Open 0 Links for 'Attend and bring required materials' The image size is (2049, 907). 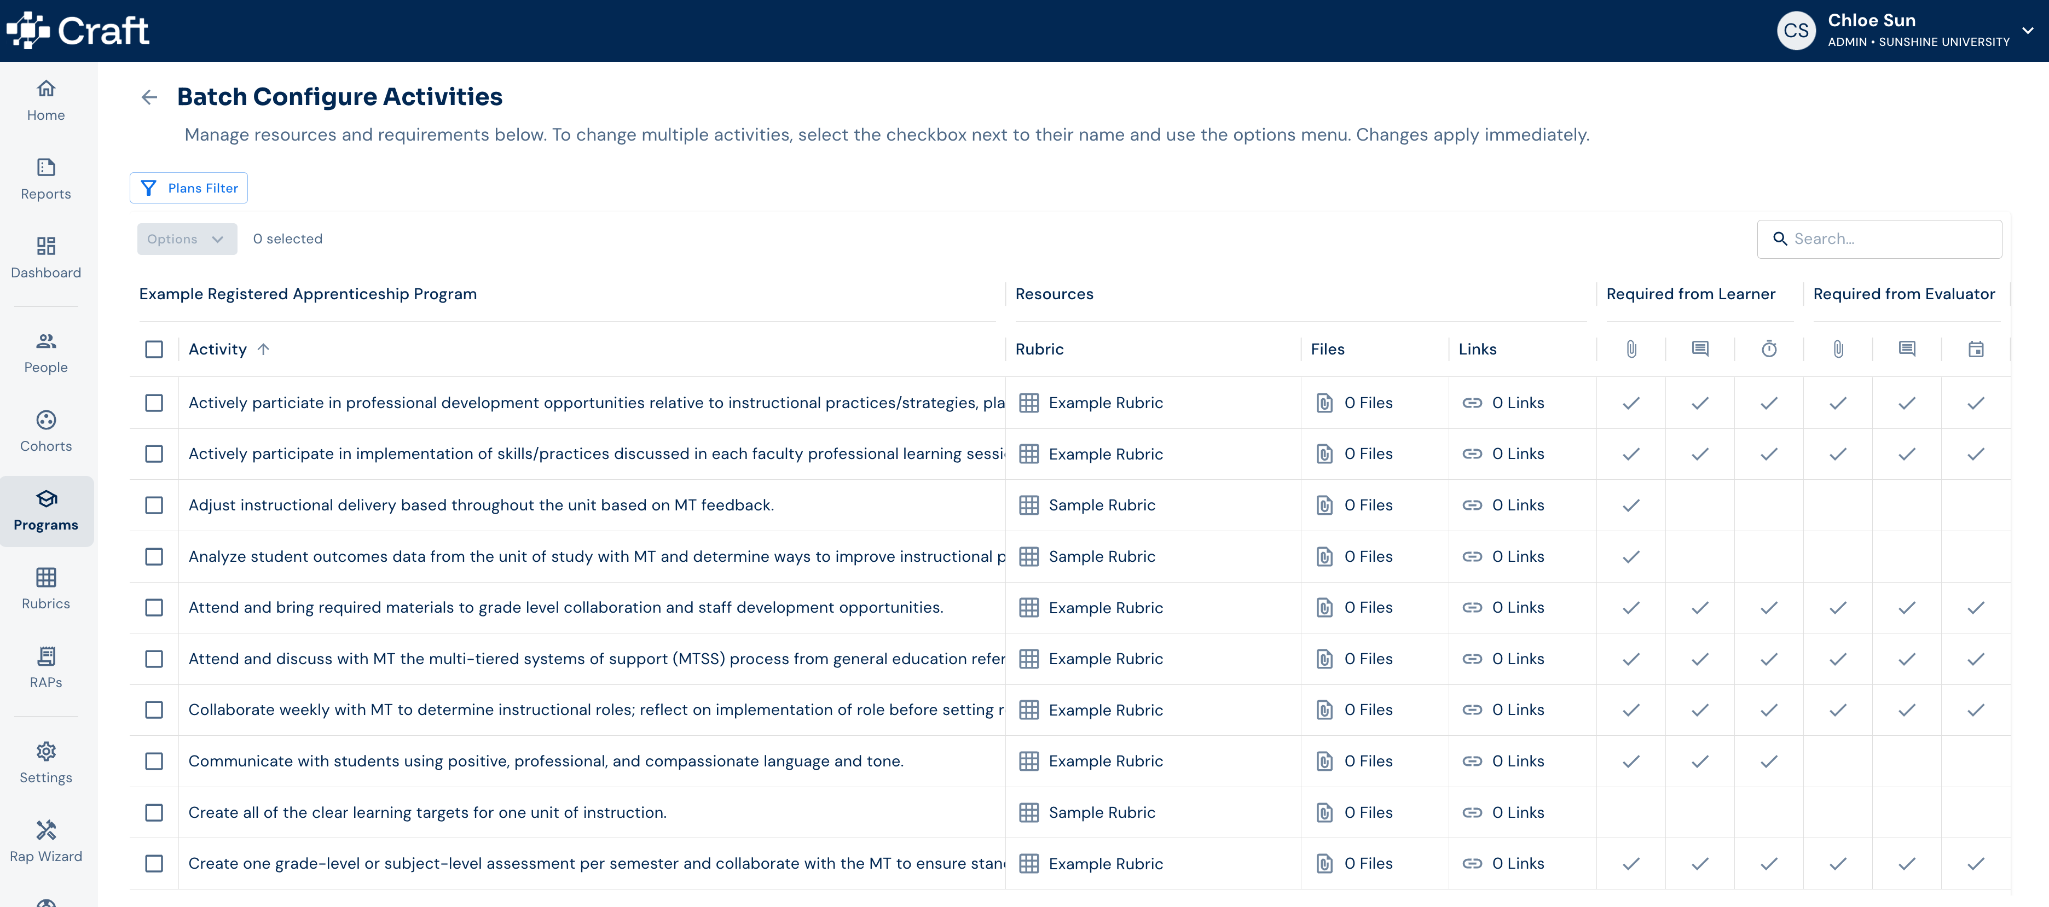point(1518,607)
